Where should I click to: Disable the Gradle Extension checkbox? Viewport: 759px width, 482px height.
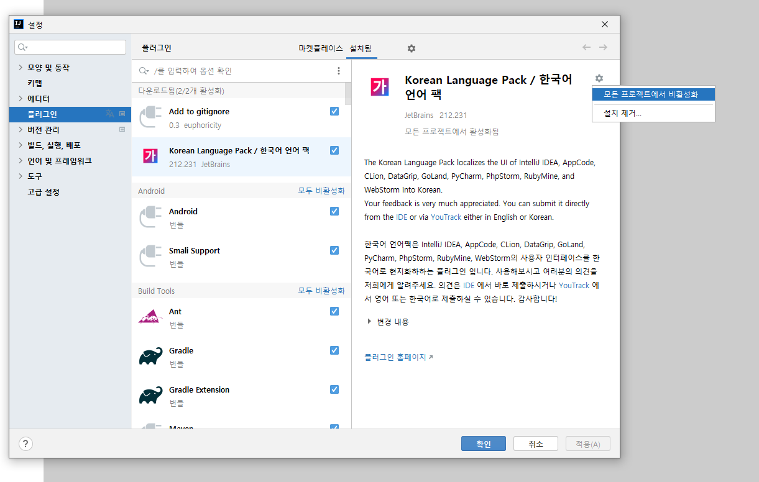[334, 389]
